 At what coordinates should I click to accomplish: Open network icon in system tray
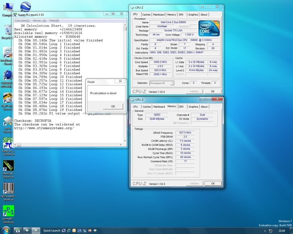270,231
